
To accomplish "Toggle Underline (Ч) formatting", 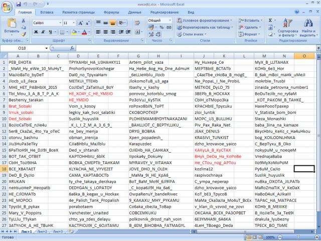I will click(49, 31).
